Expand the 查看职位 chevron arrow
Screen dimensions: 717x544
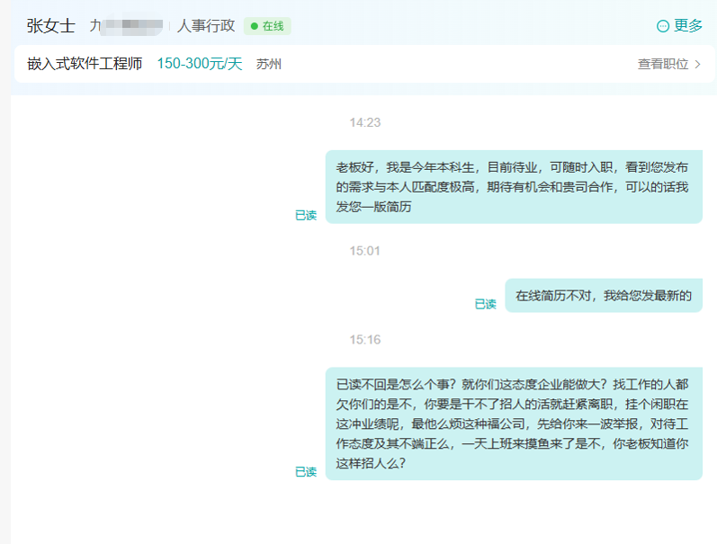(x=697, y=64)
